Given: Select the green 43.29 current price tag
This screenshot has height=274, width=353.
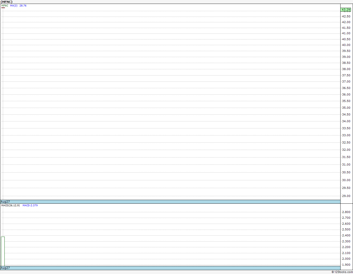Looking at the screenshot, I should (x=346, y=10).
